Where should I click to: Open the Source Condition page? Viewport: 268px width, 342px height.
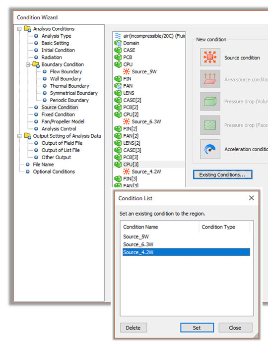(x=60, y=108)
